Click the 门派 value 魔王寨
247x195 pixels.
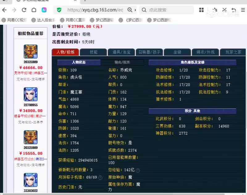pyautogui.click(x=76, y=92)
